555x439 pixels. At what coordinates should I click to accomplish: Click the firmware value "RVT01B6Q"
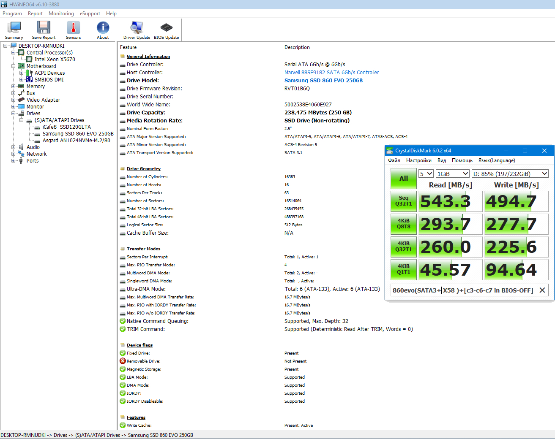[297, 89]
